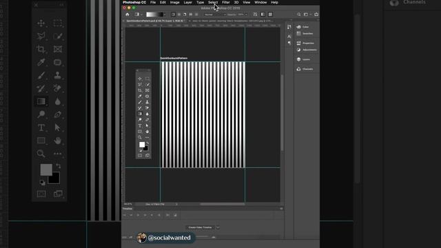441x248 pixels.
Task: Choose Reflected gradient style button
Action: click(x=191, y=14)
